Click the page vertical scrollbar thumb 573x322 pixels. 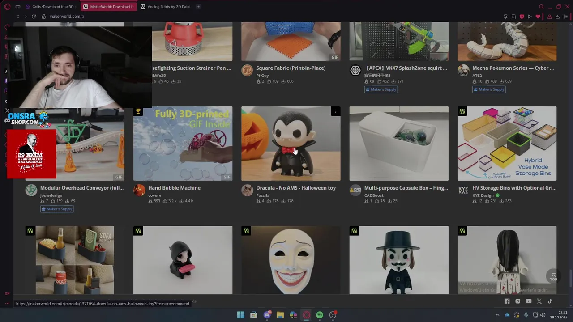[x=570, y=279]
